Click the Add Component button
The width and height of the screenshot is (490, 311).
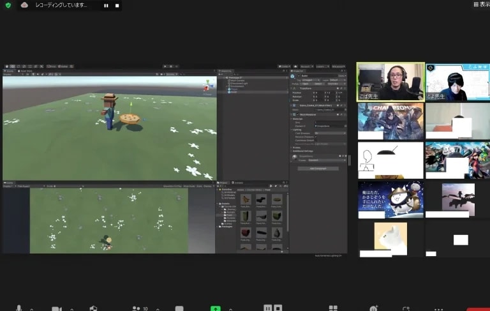(x=318, y=169)
